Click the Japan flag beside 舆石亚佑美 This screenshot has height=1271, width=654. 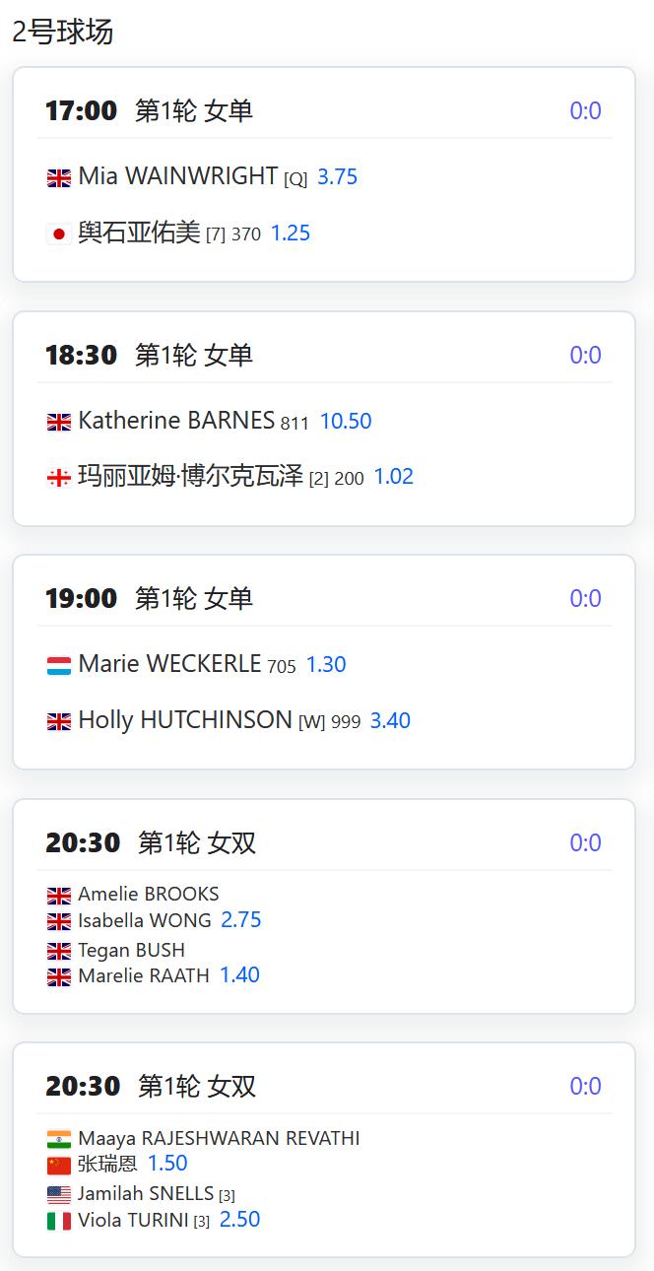coord(59,234)
